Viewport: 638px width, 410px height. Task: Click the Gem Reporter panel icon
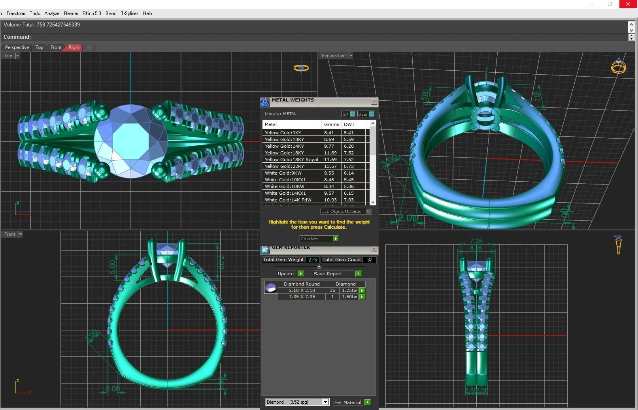[x=265, y=250]
